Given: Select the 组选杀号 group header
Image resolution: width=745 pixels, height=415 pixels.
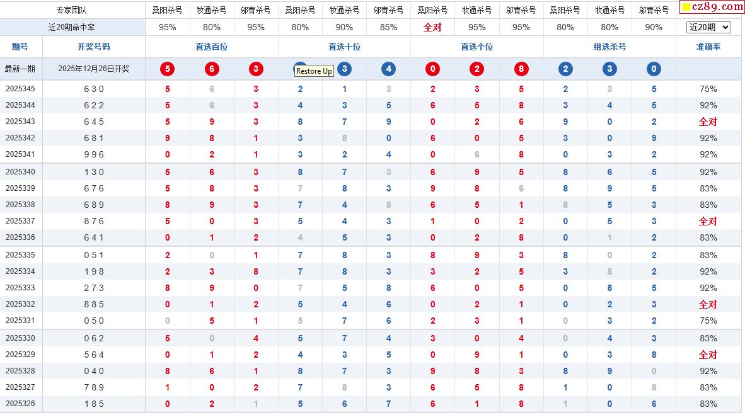Looking at the screenshot, I should coord(609,47).
